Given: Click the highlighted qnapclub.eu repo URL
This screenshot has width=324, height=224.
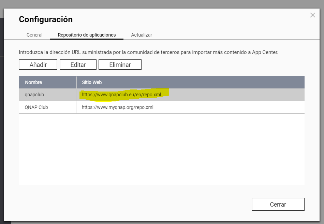Looking at the screenshot, I should 121,95.
